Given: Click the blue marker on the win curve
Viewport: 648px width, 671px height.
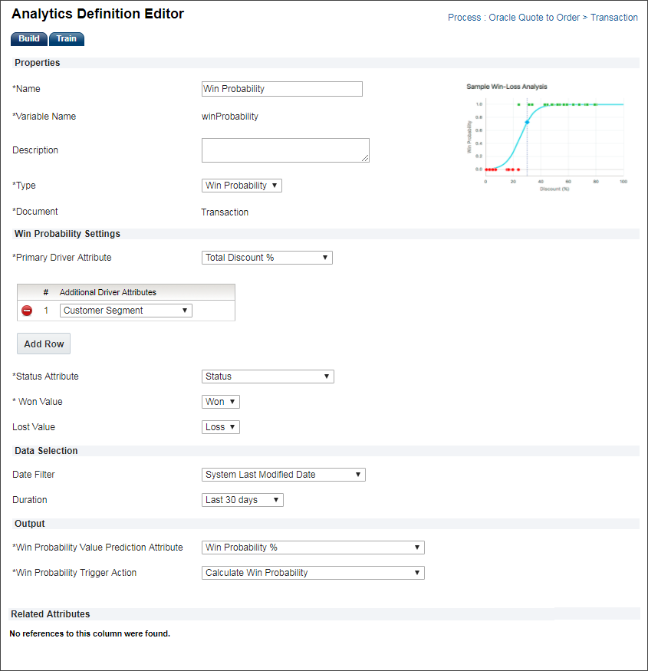Looking at the screenshot, I should (527, 122).
